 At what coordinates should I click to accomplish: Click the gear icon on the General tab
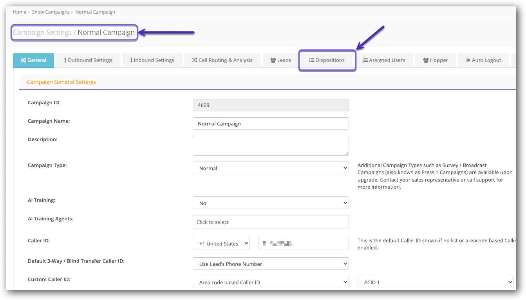[x=23, y=60]
